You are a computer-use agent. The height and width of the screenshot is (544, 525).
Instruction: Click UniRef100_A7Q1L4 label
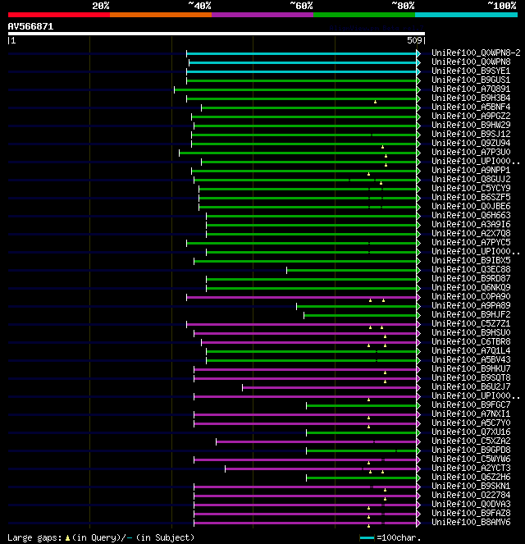pos(471,350)
